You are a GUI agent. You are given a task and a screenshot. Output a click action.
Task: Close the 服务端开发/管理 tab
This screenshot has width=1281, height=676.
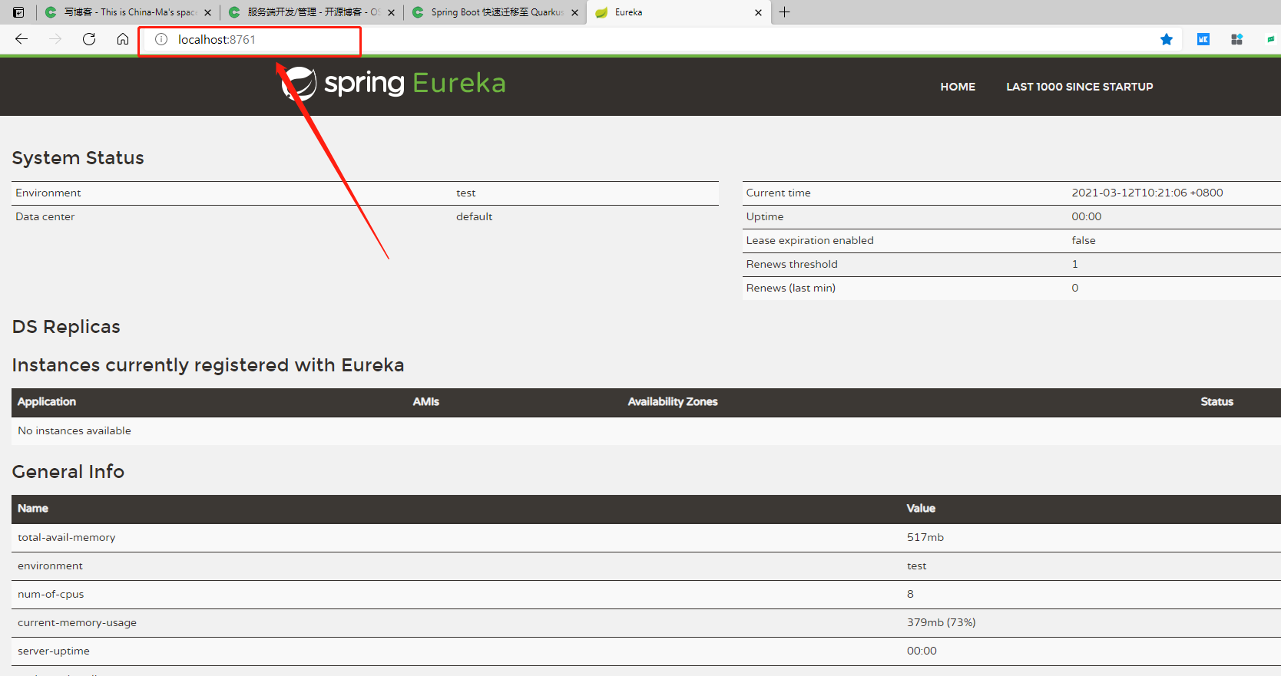pyautogui.click(x=391, y=12)
